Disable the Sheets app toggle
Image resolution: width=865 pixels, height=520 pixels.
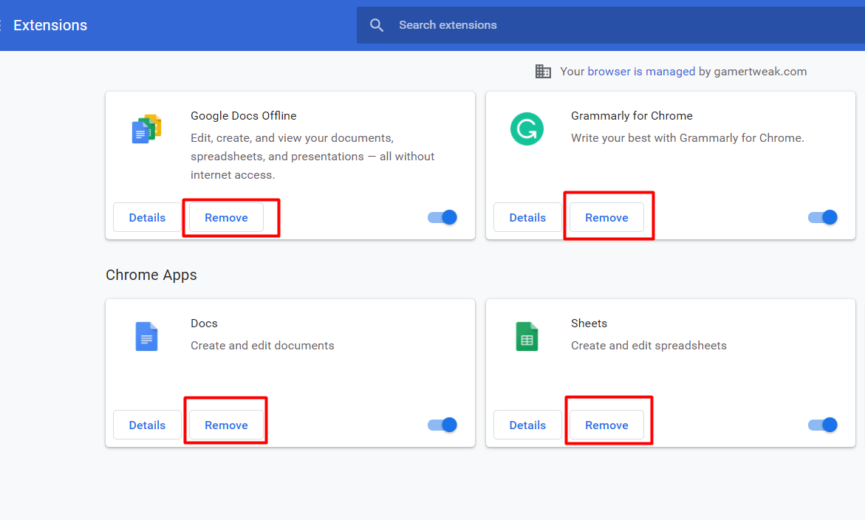(x=822, y=425)
